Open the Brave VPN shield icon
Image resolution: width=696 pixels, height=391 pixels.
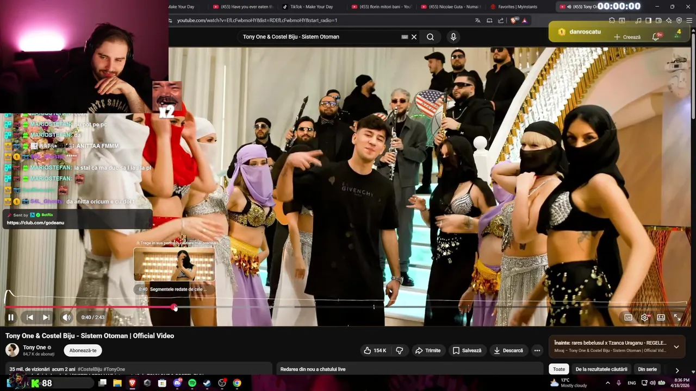point(679,21)
